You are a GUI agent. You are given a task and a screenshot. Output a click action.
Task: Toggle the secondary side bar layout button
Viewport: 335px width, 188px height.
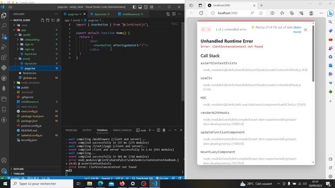click(x=146, y=7)
